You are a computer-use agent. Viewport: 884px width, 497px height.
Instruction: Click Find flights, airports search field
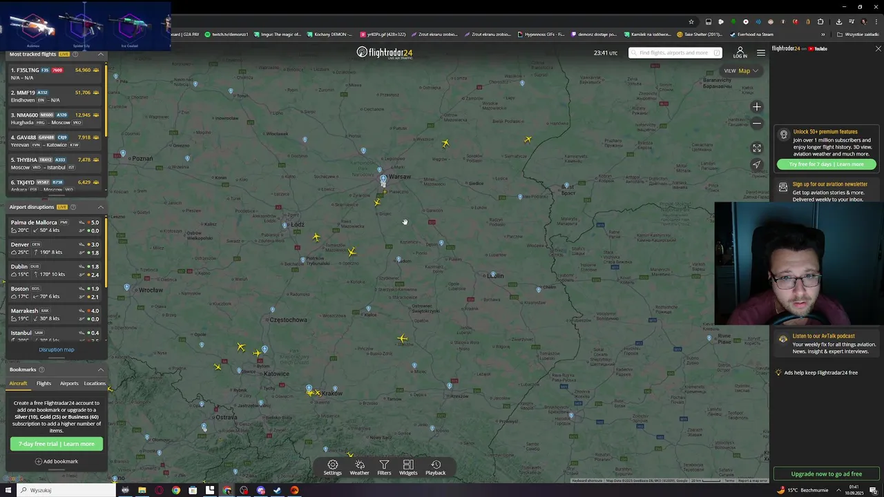pyautogui.click(x=675, y=53)
